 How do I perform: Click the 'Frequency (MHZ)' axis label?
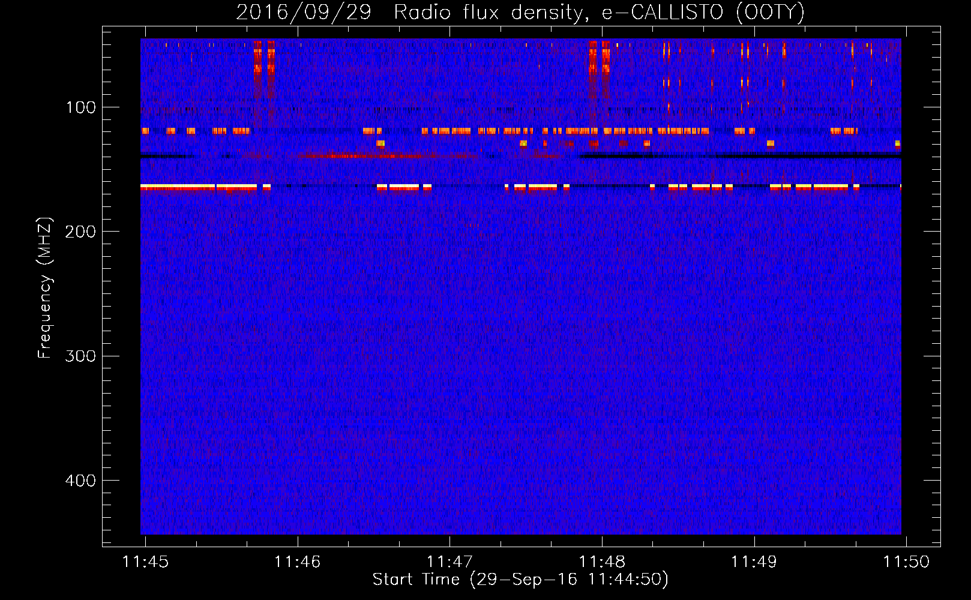[x=45, y=288]
